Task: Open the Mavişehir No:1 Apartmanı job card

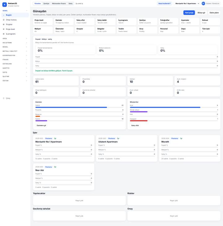Action: pos(64,148)
